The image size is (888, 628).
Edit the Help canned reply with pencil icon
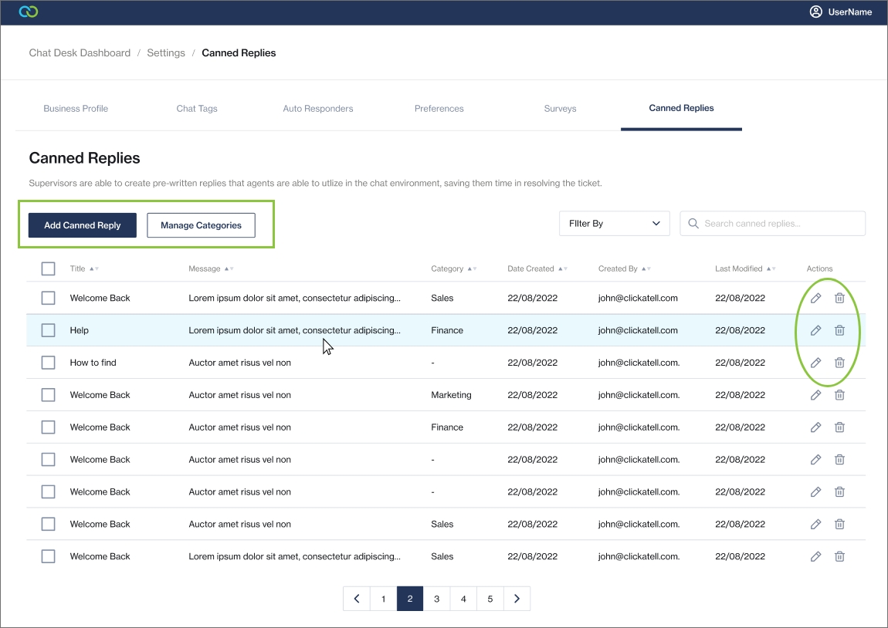pos(815,330)
